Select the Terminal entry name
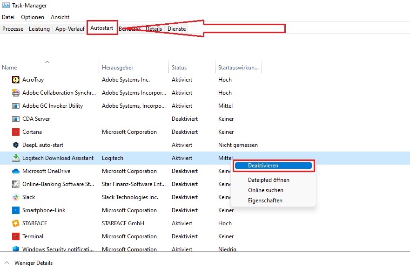This screenshot has width=410, height=270. click(33, 236)
